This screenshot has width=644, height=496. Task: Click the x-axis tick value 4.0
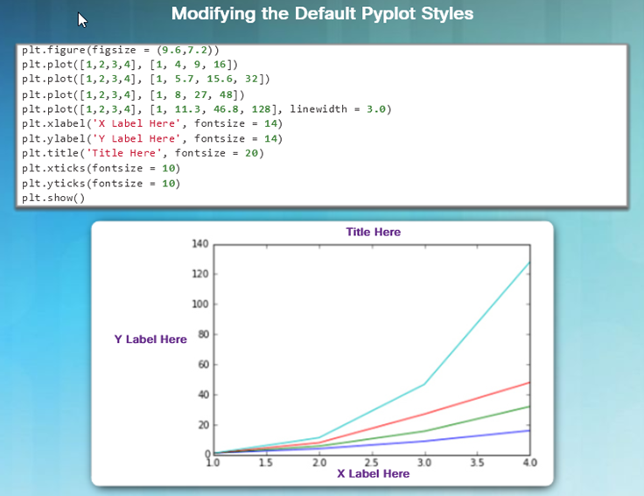pyautogui.click(x=530, y=463)
